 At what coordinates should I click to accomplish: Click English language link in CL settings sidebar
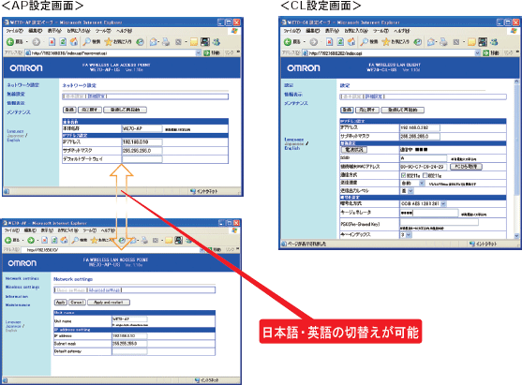coord(292,148)
